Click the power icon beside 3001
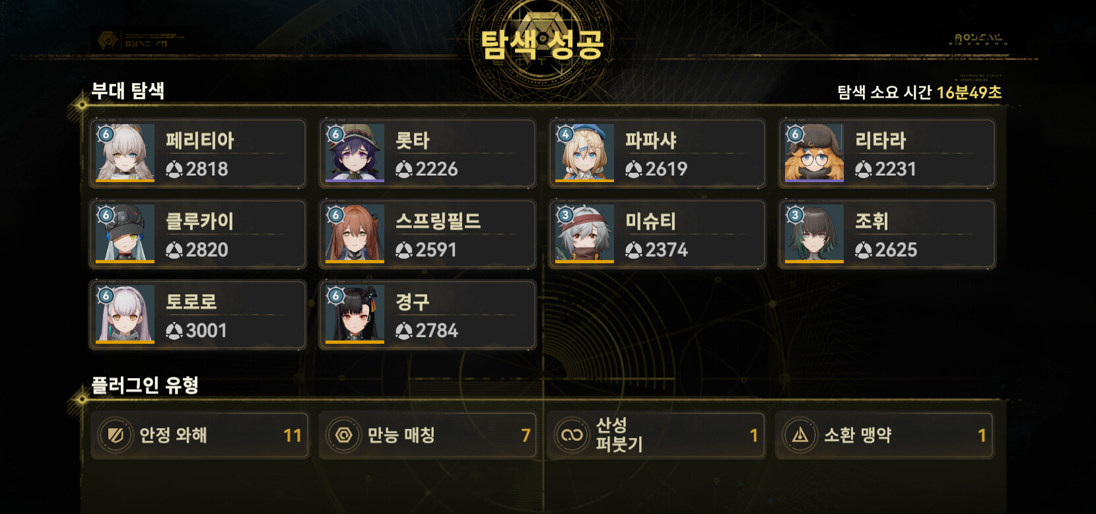 click(174, 331)
